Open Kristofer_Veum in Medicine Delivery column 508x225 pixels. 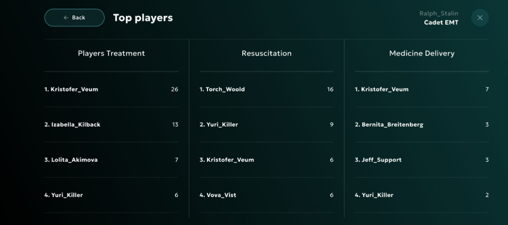[x=422, y=89]
